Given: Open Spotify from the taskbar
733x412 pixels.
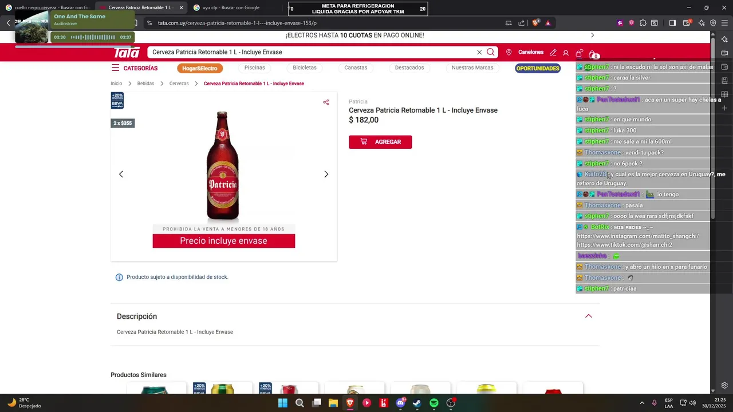Looking at the screenshot, I should click(434, 403).
